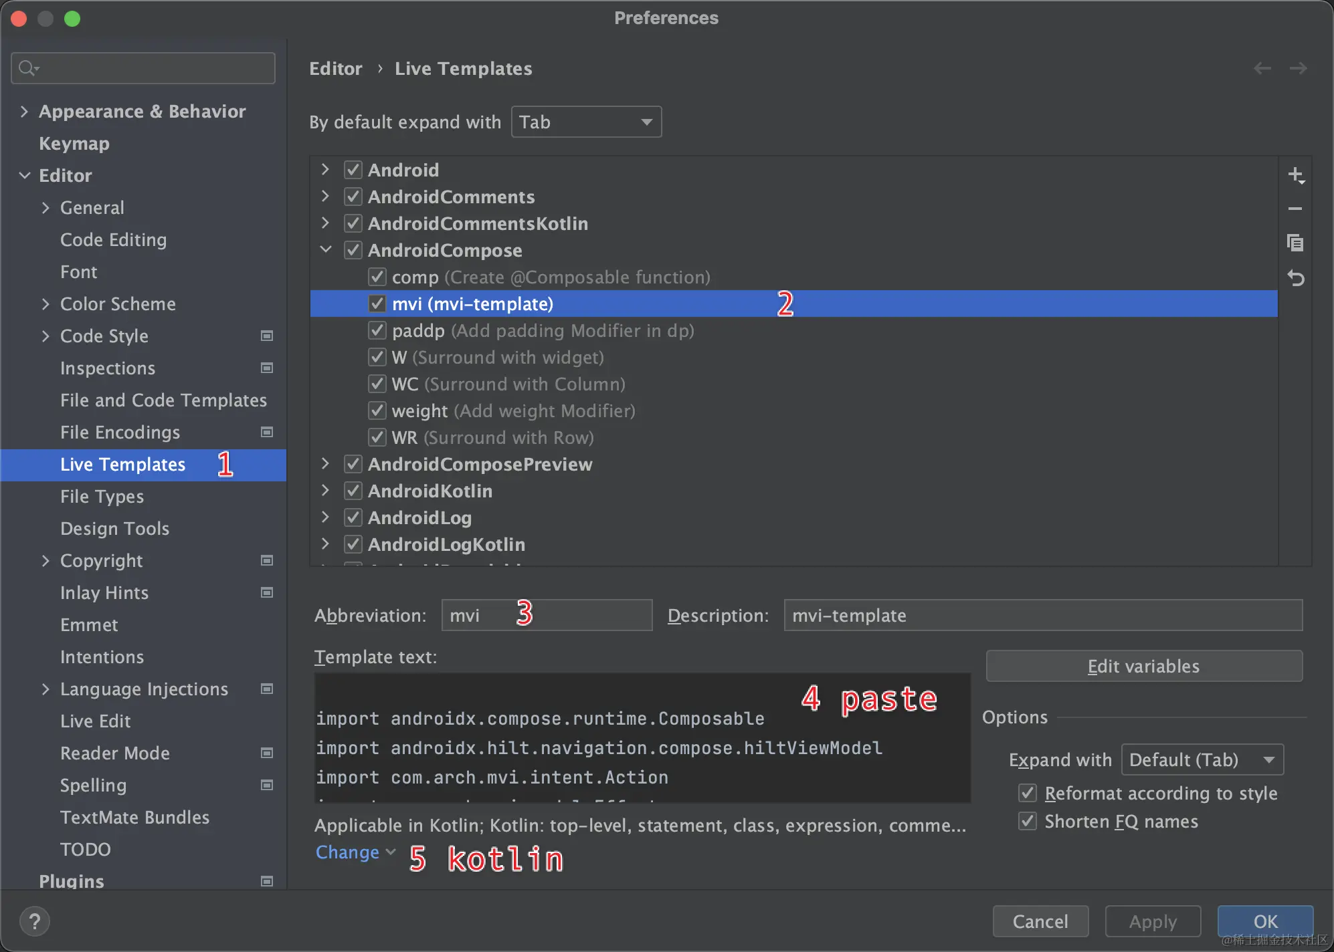The image size is (1334, 952).
Task: Click the restore deleted templates icon
Action: [1295, 277]
